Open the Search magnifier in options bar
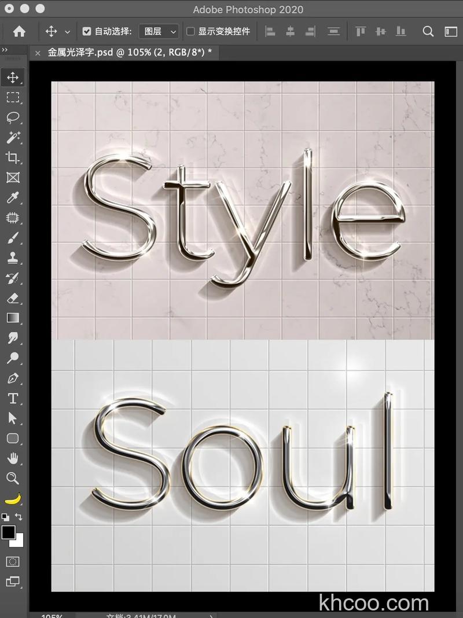The width and height of the screenshot is (463, 618). tap(428, 31)
